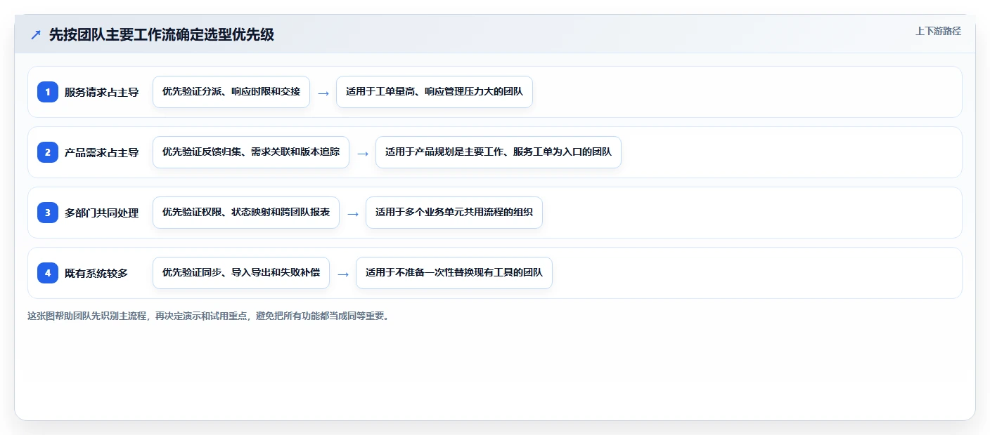Click the number 4 badge
This screenshot has height=435, width=990.
[48, 273]
